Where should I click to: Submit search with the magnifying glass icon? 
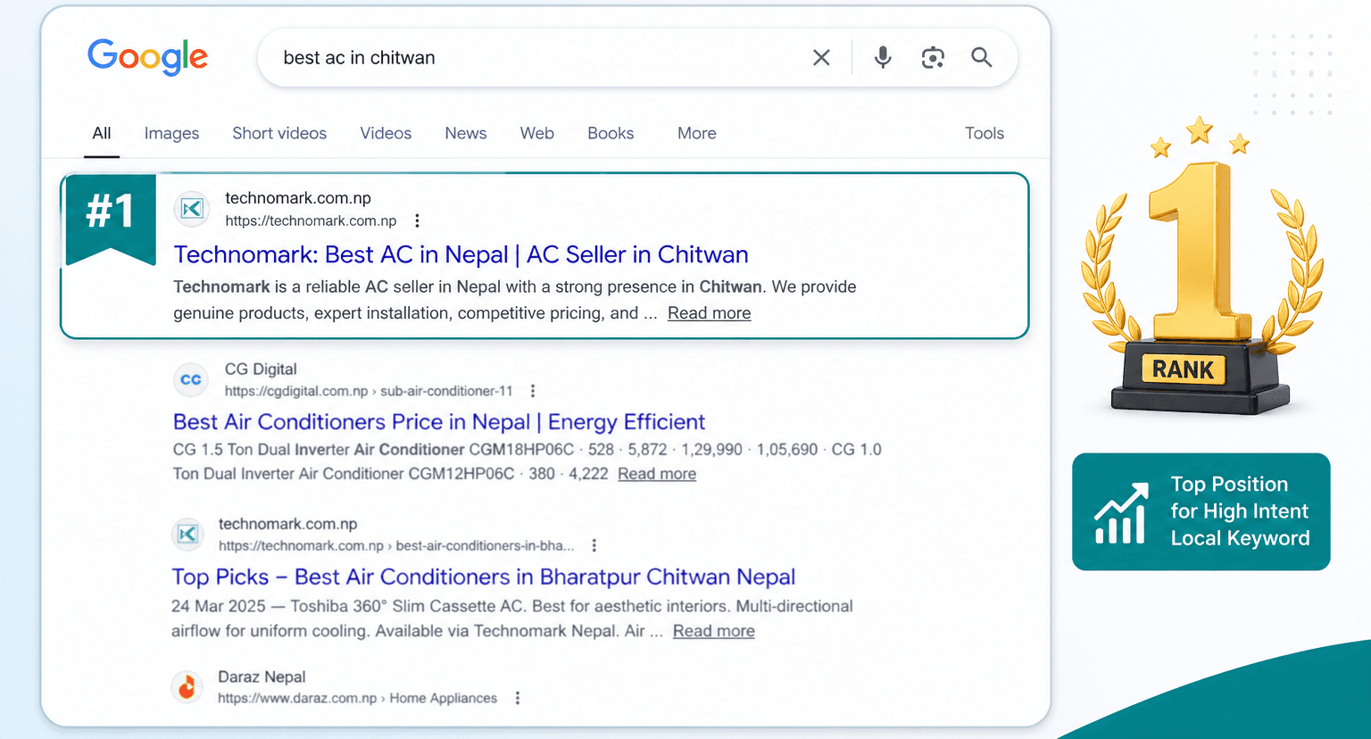pyautogui.click(x=982, y=57)
